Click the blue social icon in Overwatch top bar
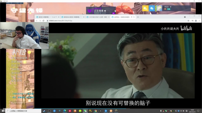Image resolution: width=202 pixels, height=113 pixels. tap(152, 8)
